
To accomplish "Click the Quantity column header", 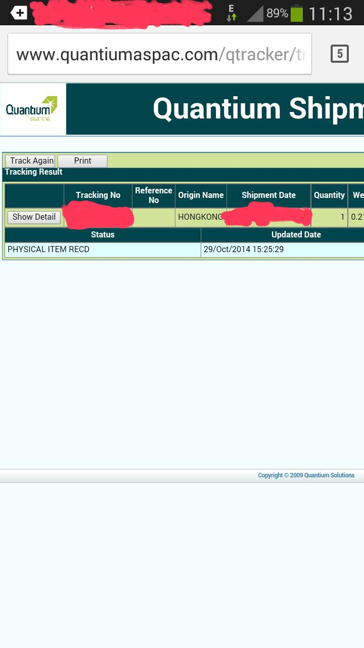I will point(329,195).
